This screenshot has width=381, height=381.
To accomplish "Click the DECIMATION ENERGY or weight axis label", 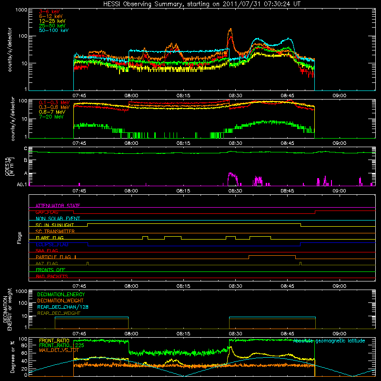I will tap(7, 309).
